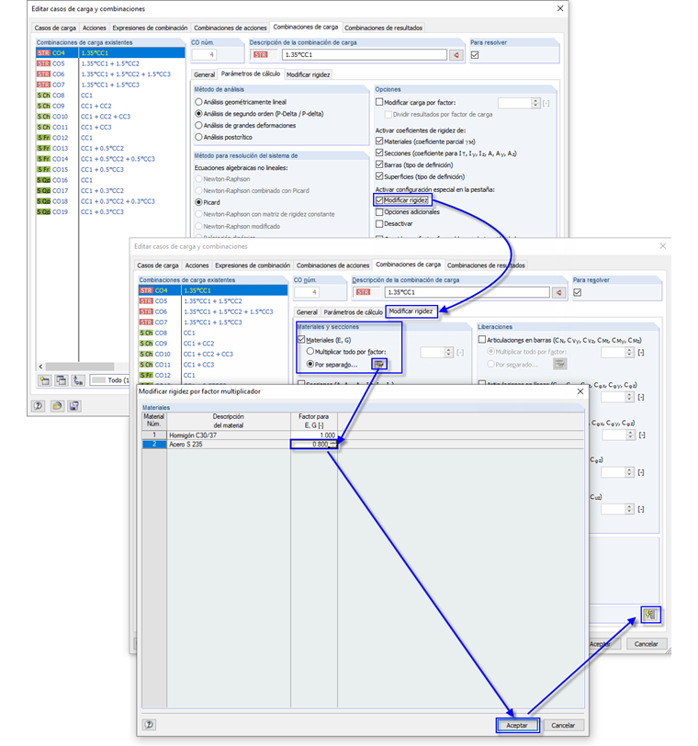Toggle the Opciones adicionales checkbox
Screen dimensions: 698x746
[x=379, y=212]
